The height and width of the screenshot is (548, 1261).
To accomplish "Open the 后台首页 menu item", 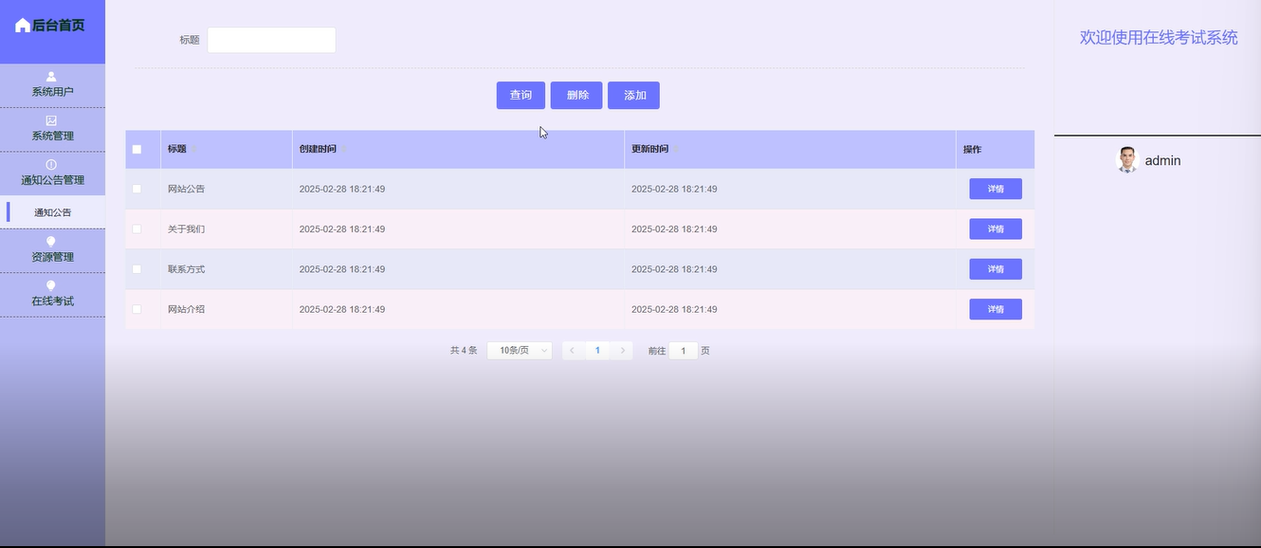I will click(x=52, y=26).
